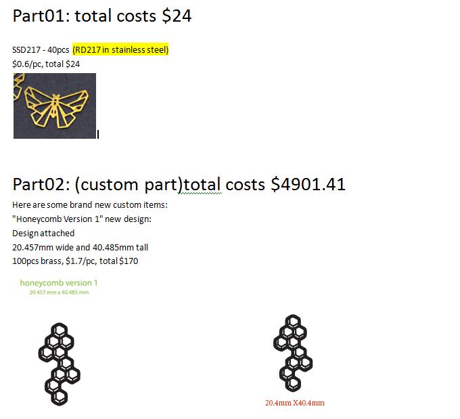Click the $4901.41 amount in Part02 heading
The width and height of the screenshot is (460, 419).
pos(308,184)
